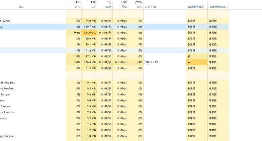Viewport: 262px width, 141px height.
Task: Sort by first 电源使用情况 column header
Action: tap(196, 7)
